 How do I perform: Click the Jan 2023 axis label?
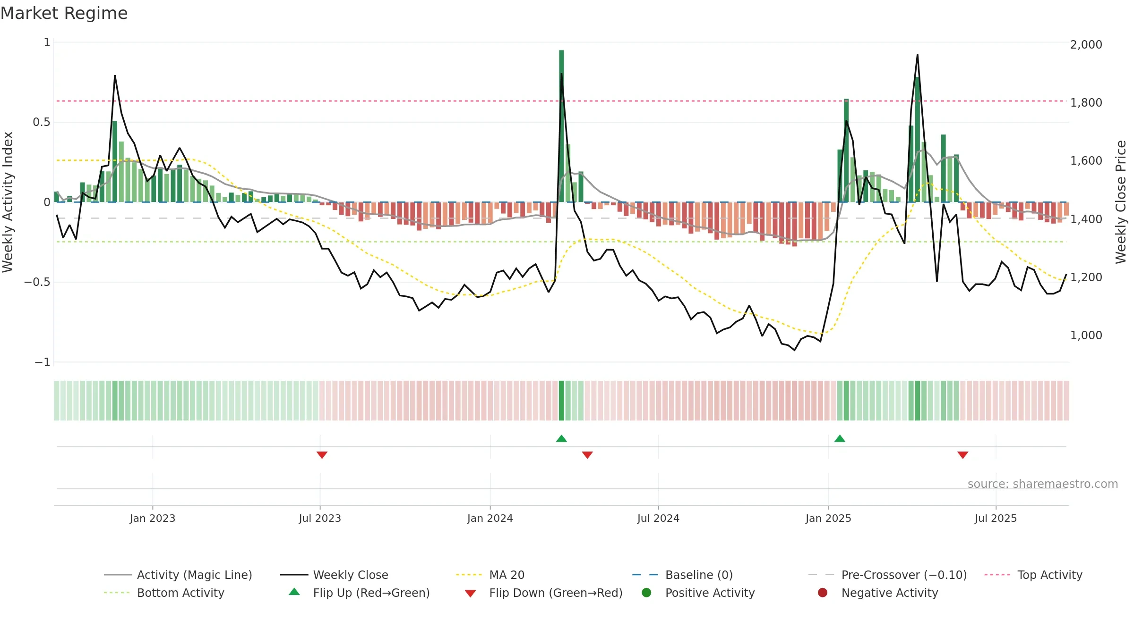click(x=153, y=519)
